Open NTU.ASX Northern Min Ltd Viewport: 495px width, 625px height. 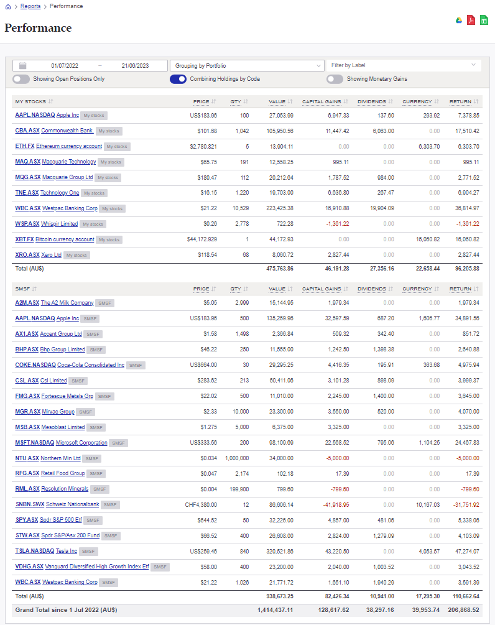(48, 458)
